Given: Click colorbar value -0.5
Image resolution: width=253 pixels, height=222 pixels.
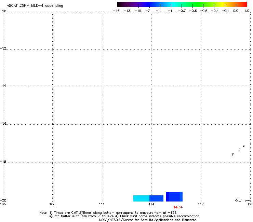Looking at the screenshot, I should pos(204,11).
